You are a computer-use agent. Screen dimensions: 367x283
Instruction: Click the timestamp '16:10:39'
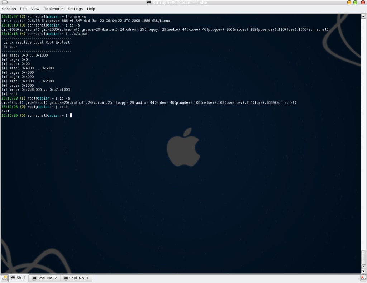9,115
